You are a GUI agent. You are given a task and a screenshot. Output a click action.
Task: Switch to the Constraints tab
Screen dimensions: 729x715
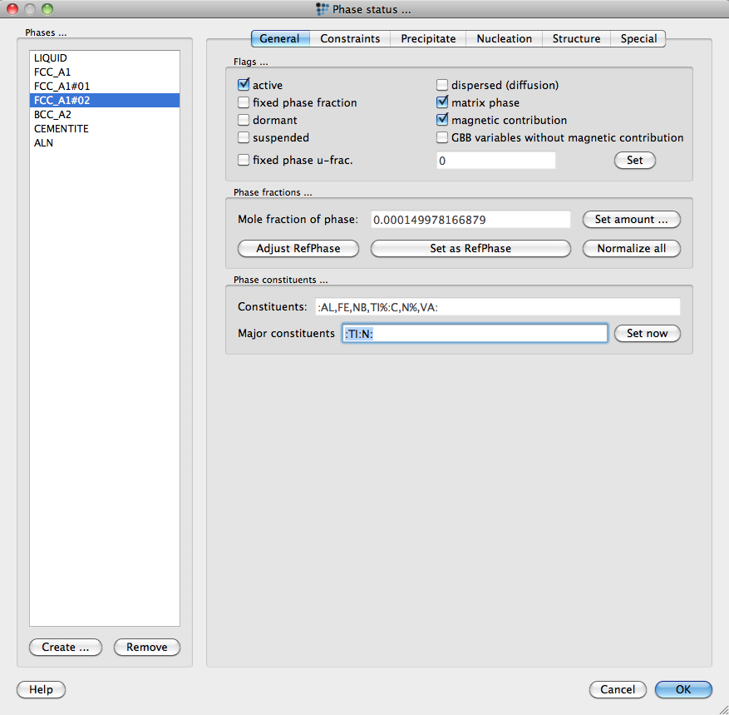coord(350,38)
